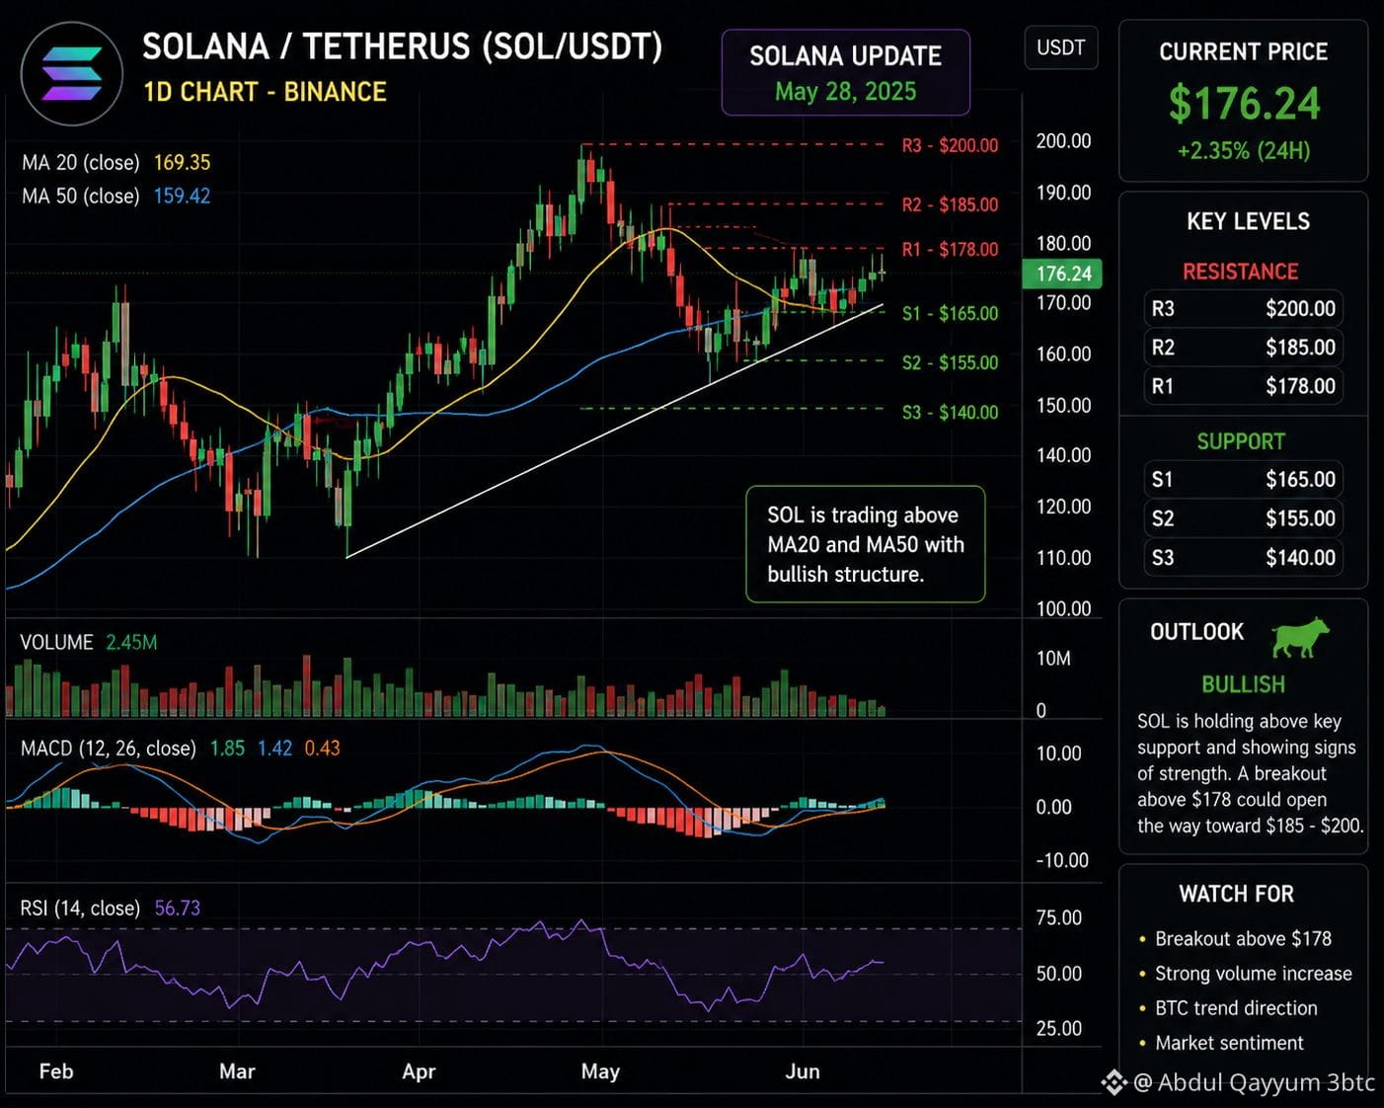Screen dimensions: 1384x1108
Task: Click the date May 28, 2025
Action: [846, 92]
